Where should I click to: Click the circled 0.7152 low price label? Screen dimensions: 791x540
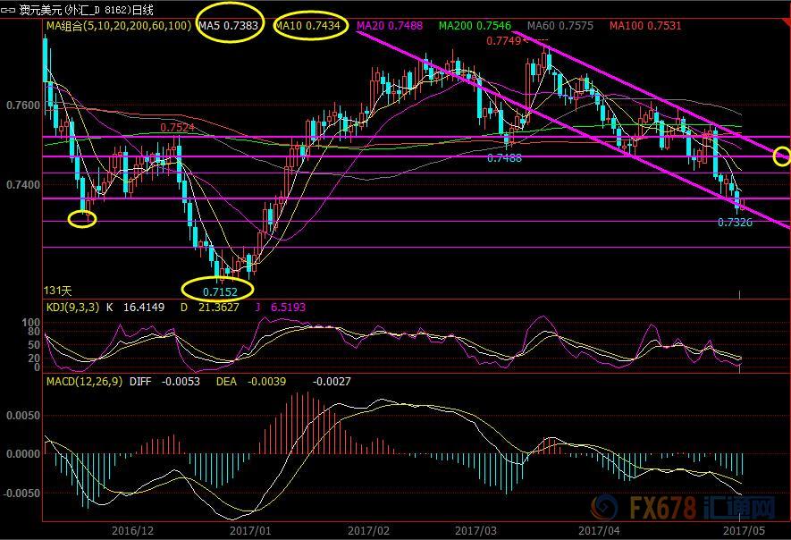[x=217, y=290]
